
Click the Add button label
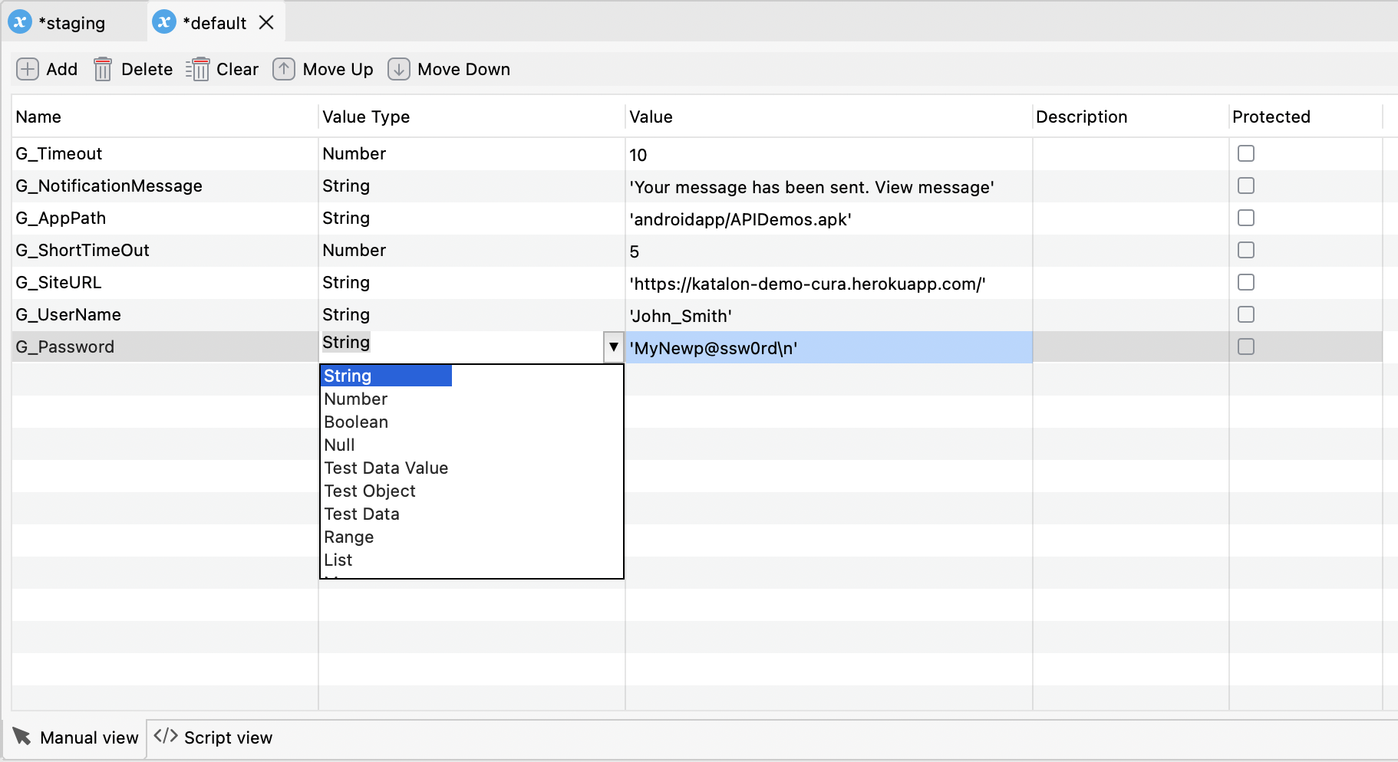62,70
